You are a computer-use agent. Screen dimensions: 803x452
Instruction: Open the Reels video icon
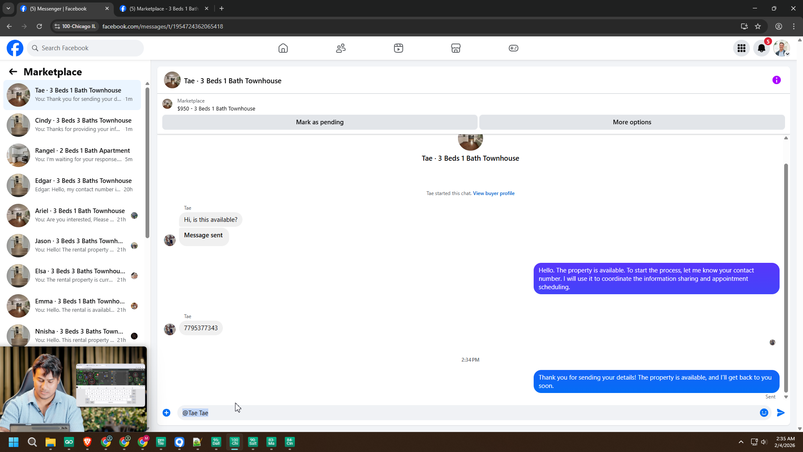[x=399, y=48]
